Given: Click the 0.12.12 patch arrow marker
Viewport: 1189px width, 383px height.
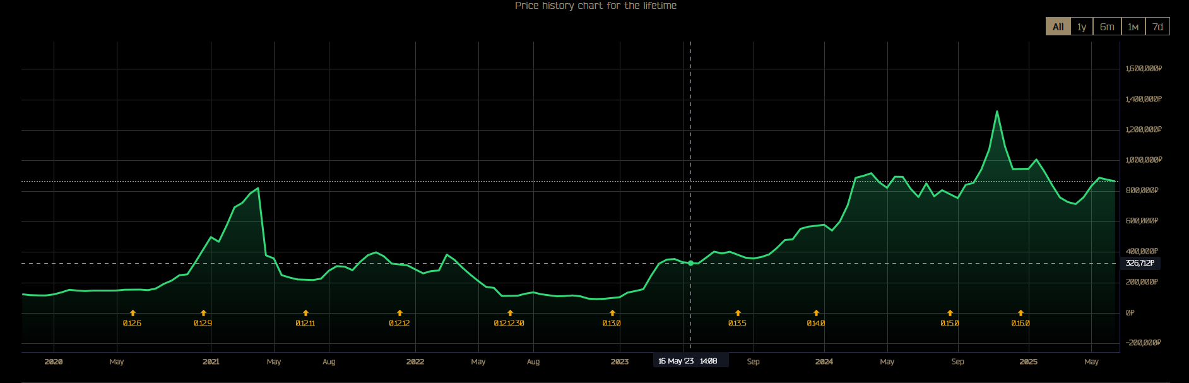Looking at the screenshot, I should 399,313.
